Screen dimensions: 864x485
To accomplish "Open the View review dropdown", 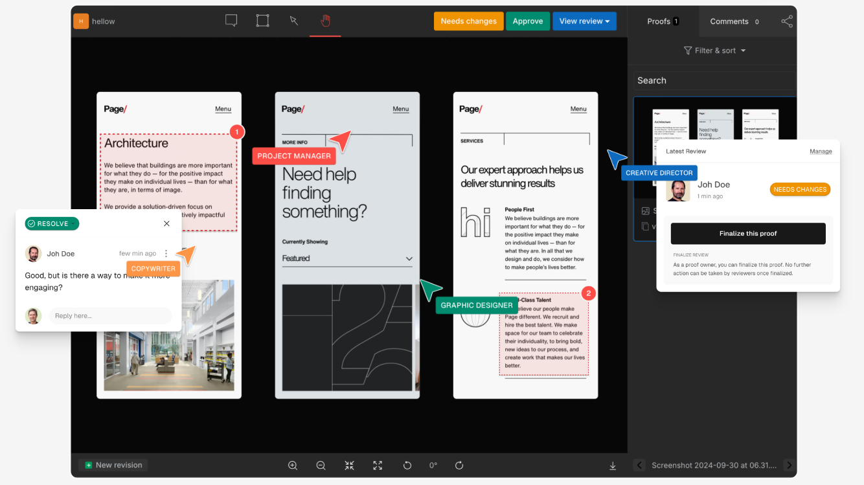I will (x=584, y=21).
